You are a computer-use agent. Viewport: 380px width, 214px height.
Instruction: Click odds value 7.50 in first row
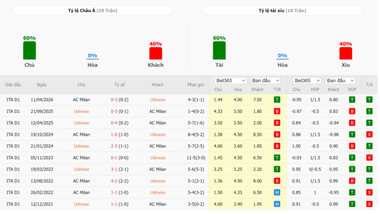[x=257, y=99]
